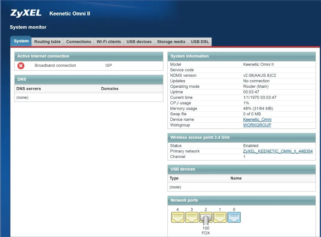Click the Wireless access point 2.4 GHz header
This screenshot has height=237, width=321.
(242, 137)
